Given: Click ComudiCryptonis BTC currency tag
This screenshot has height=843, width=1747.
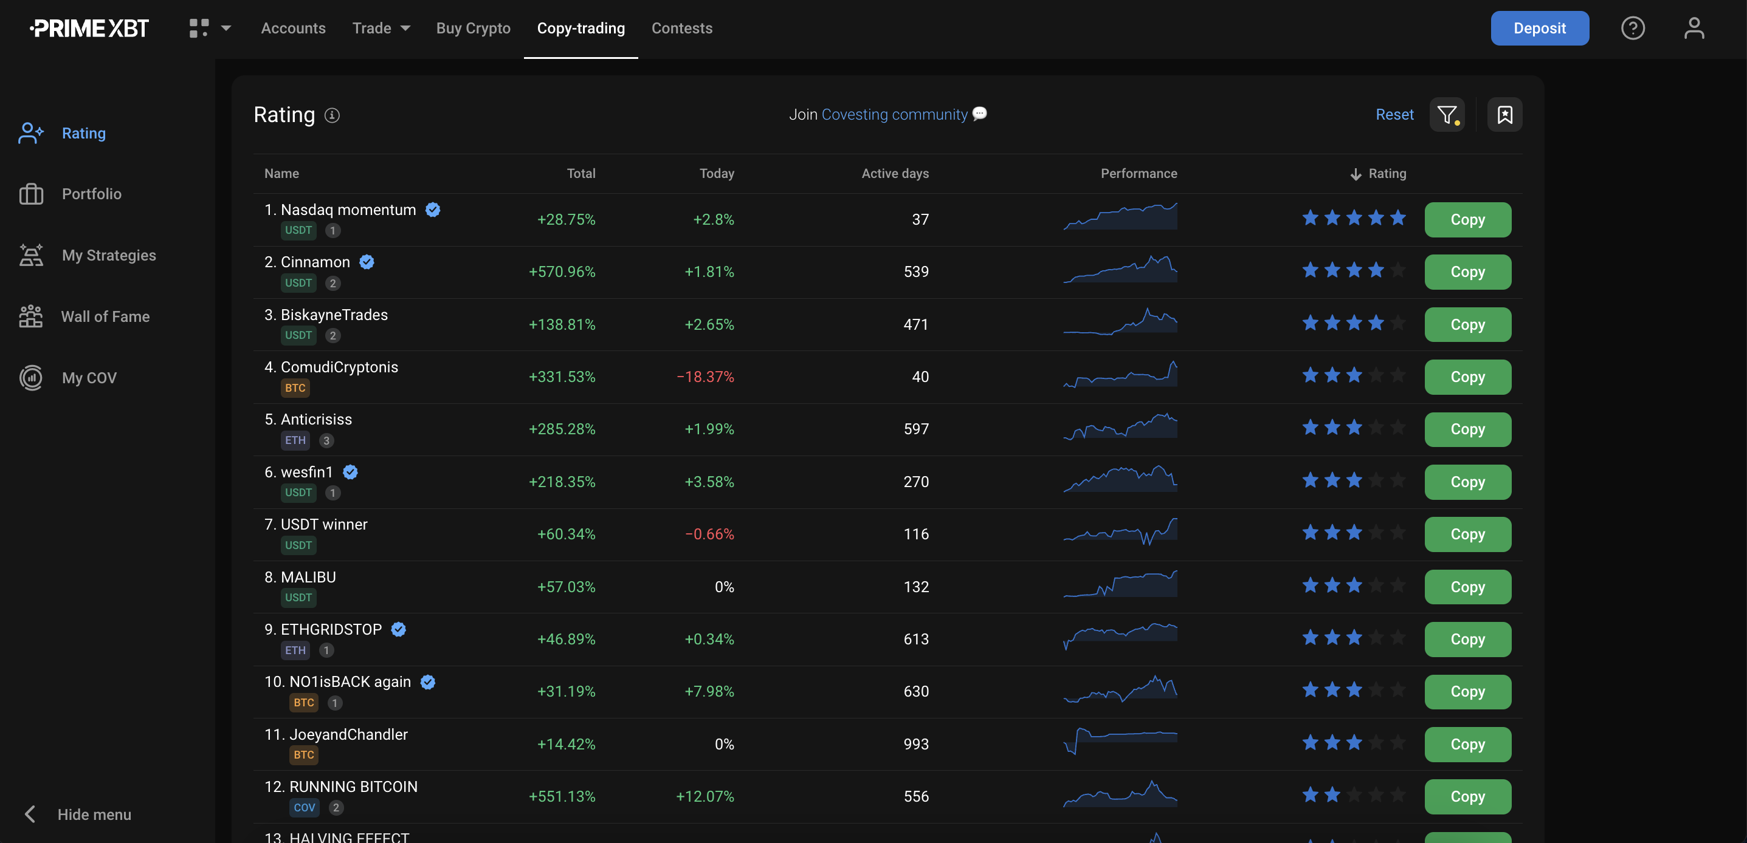Looking at the screenshot, I should 295,387.
